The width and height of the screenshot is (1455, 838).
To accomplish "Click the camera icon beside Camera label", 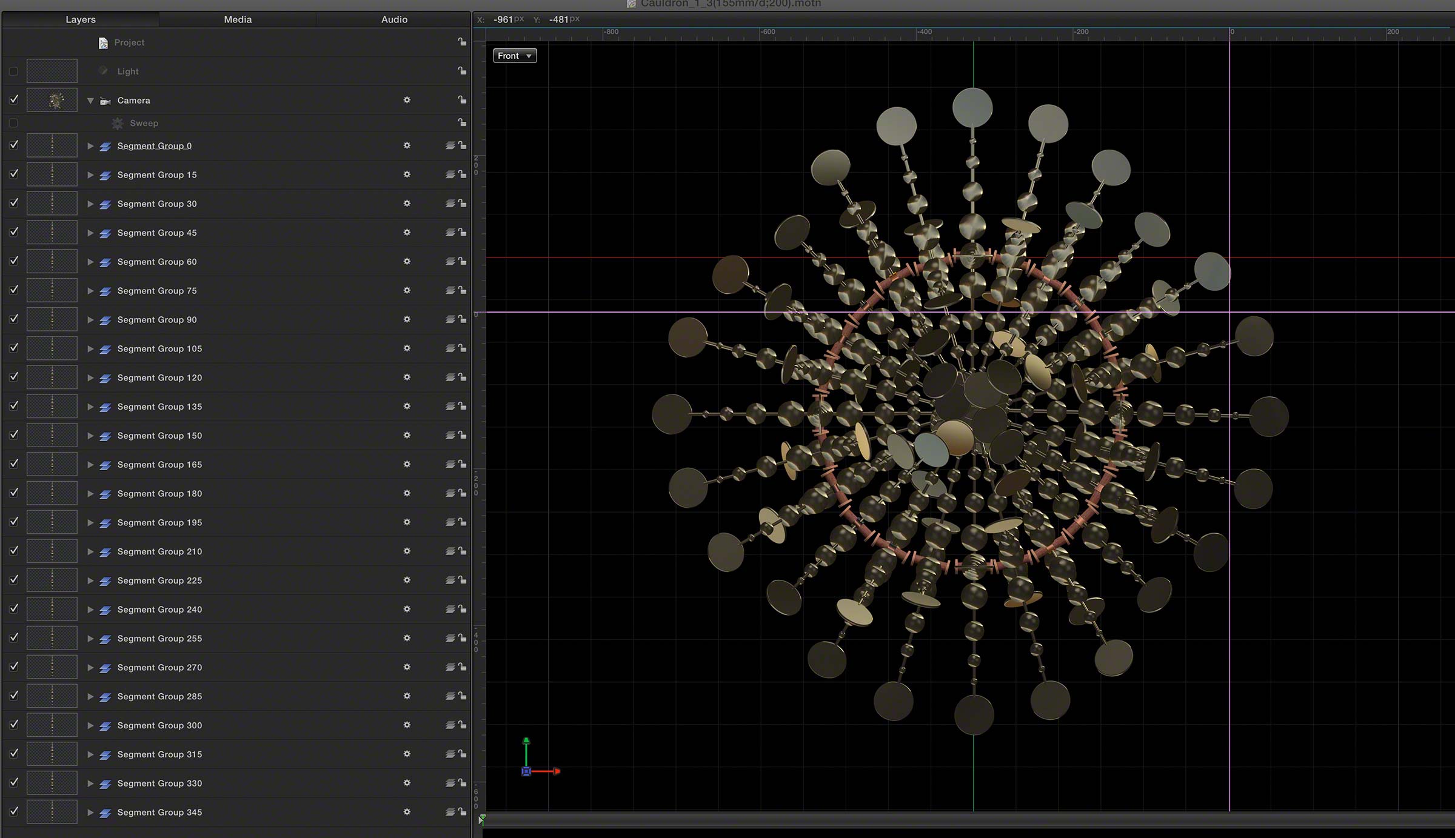I will click(105, 101).
